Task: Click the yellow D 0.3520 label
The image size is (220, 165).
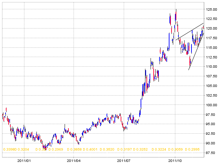Action: [x=107, y=150]
